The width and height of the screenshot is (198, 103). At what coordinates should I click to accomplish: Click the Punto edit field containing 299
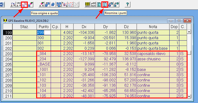pos(44,33)
